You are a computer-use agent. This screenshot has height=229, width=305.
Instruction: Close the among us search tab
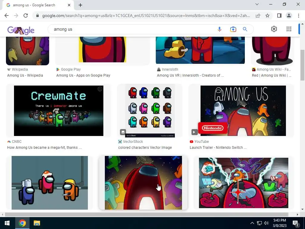click(x=69, y=5)
